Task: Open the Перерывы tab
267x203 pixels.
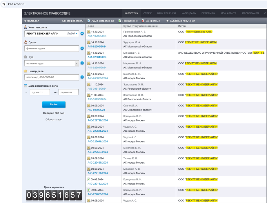Action: tap(208, 13)
